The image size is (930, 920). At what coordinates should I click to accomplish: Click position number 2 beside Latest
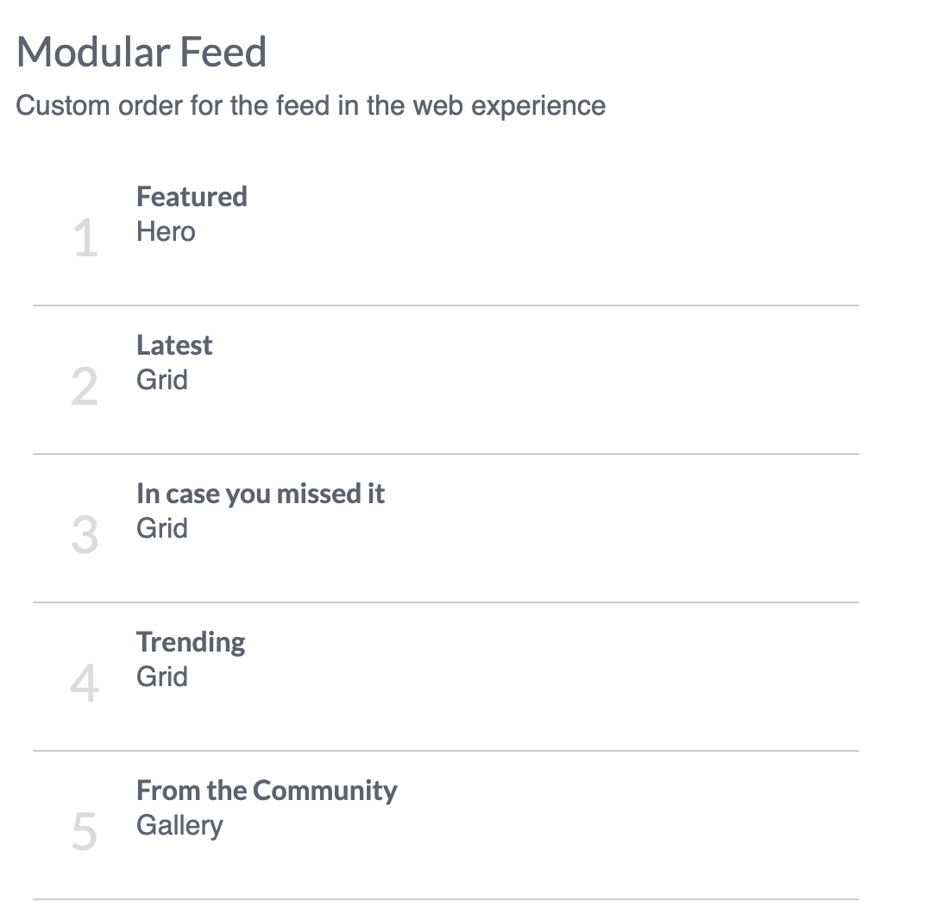[x=85, y=388]
